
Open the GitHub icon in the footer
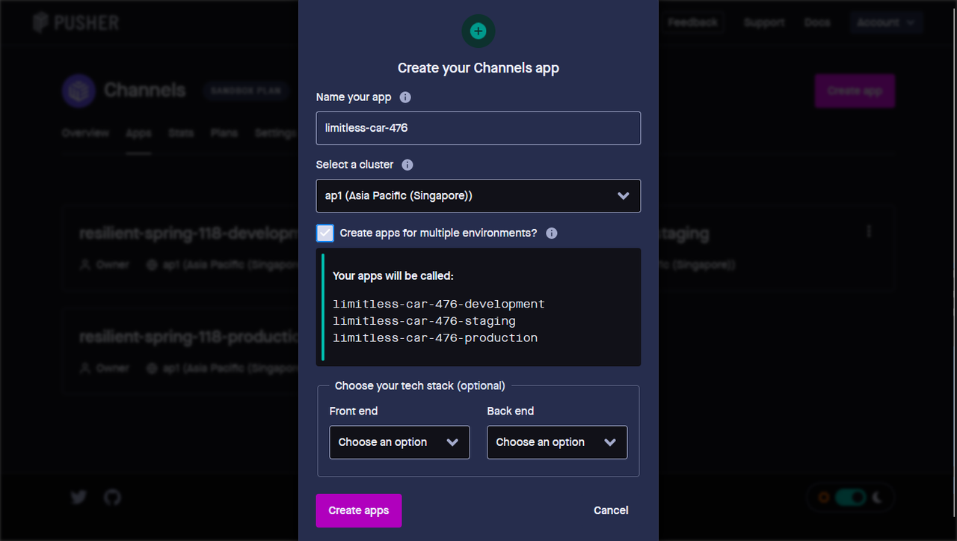click(112, 497)
